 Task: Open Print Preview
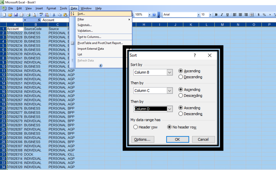tap(34, 14)
